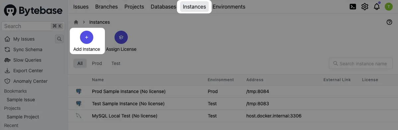Click the Projects sidebar heading

pos(12,108)
